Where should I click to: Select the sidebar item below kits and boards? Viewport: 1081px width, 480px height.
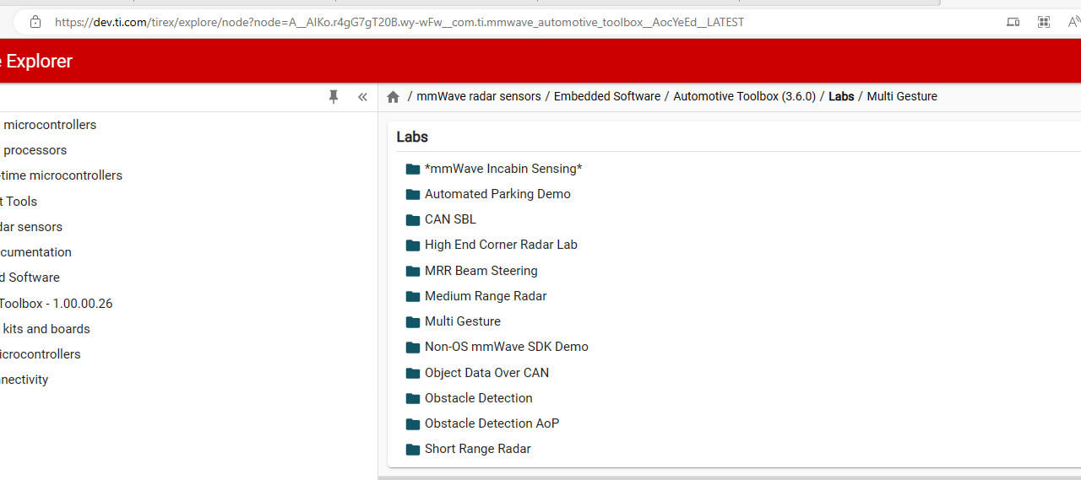[x=41, y=354]
